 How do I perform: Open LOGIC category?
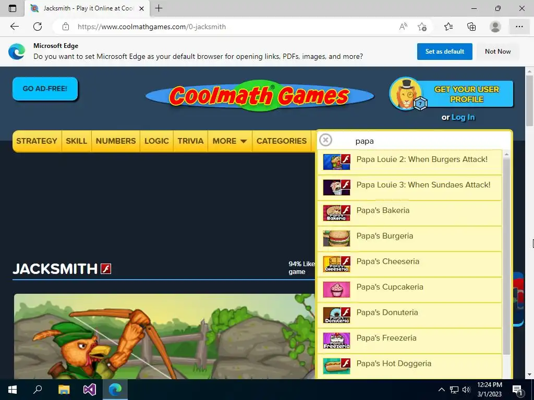[156, 141]
